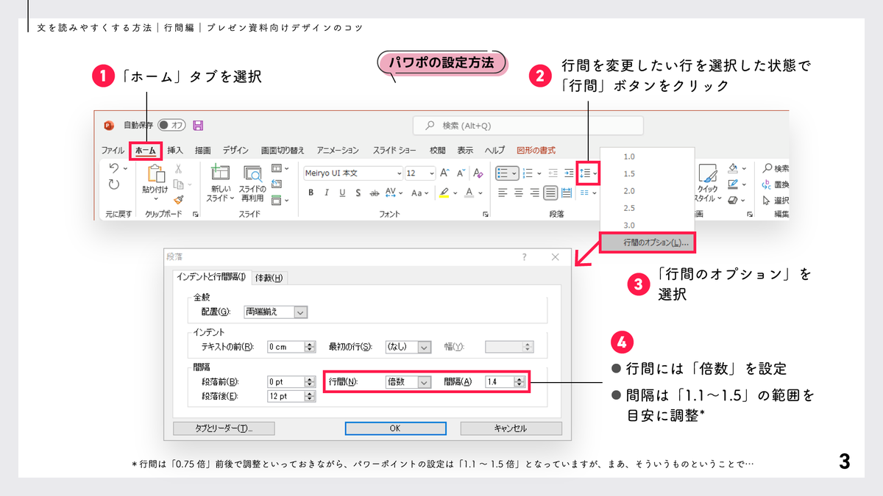Open the font size 12 dropdown
The width and height of the screenshot is (883, 496).
[431, 173]
